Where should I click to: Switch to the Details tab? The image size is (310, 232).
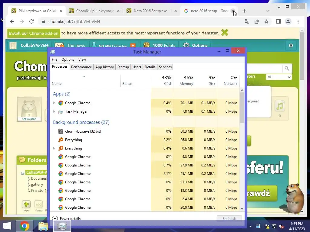150,67
